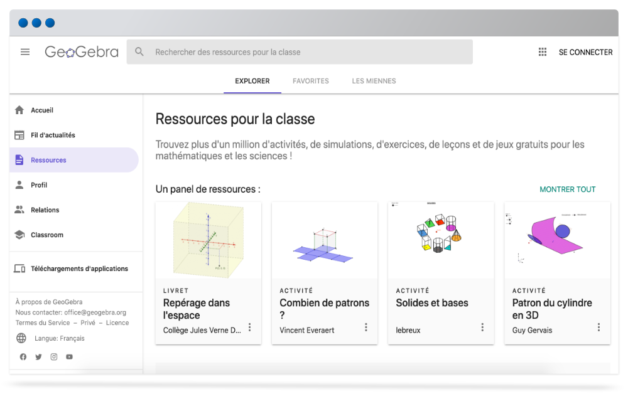Click the Se Connecter button
This screenshot has width=628, height=394.
point(585,52)
